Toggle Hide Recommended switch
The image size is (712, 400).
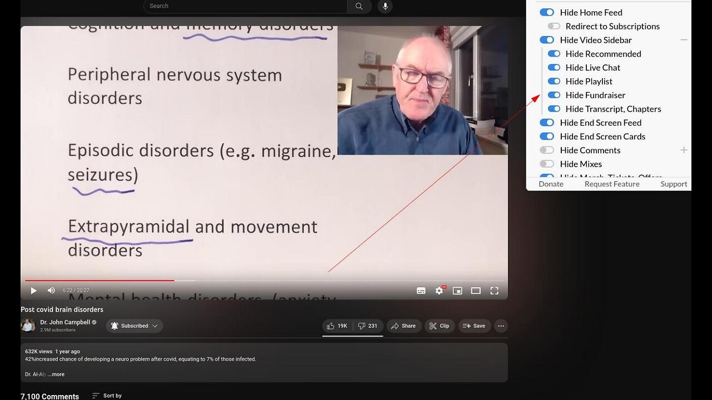553,54
